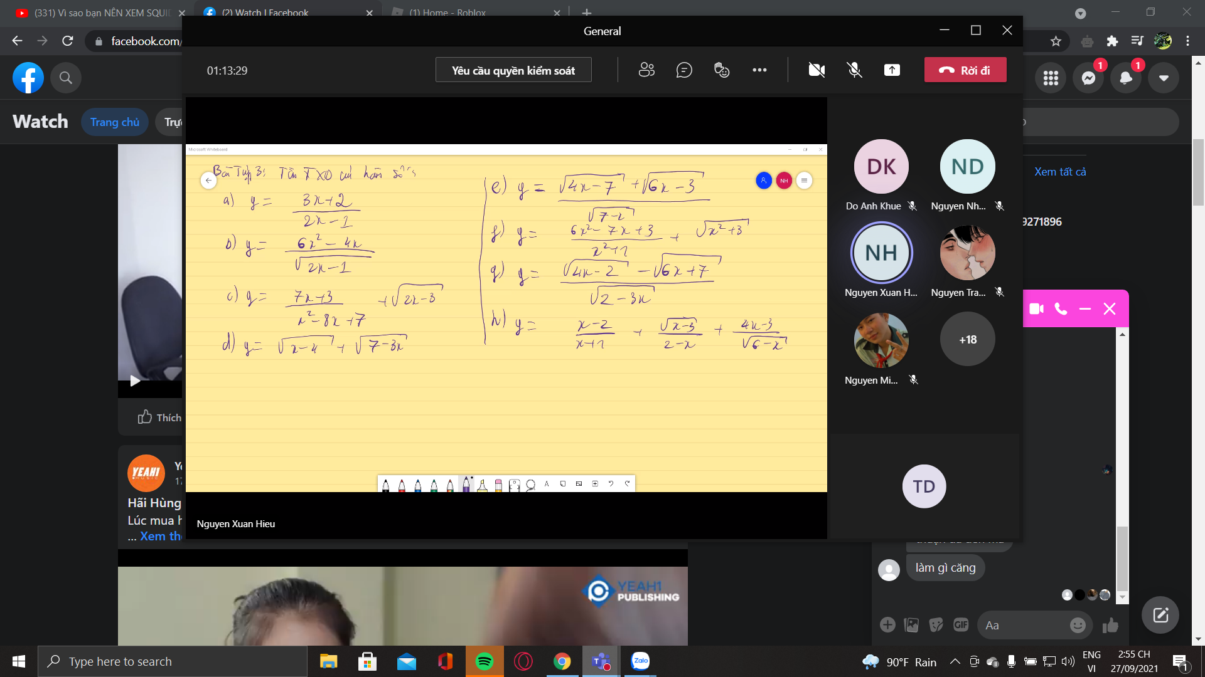Close the Messenger chat popup
The width and height of the screenshot is (1205, 677).
coord(1110,309)
